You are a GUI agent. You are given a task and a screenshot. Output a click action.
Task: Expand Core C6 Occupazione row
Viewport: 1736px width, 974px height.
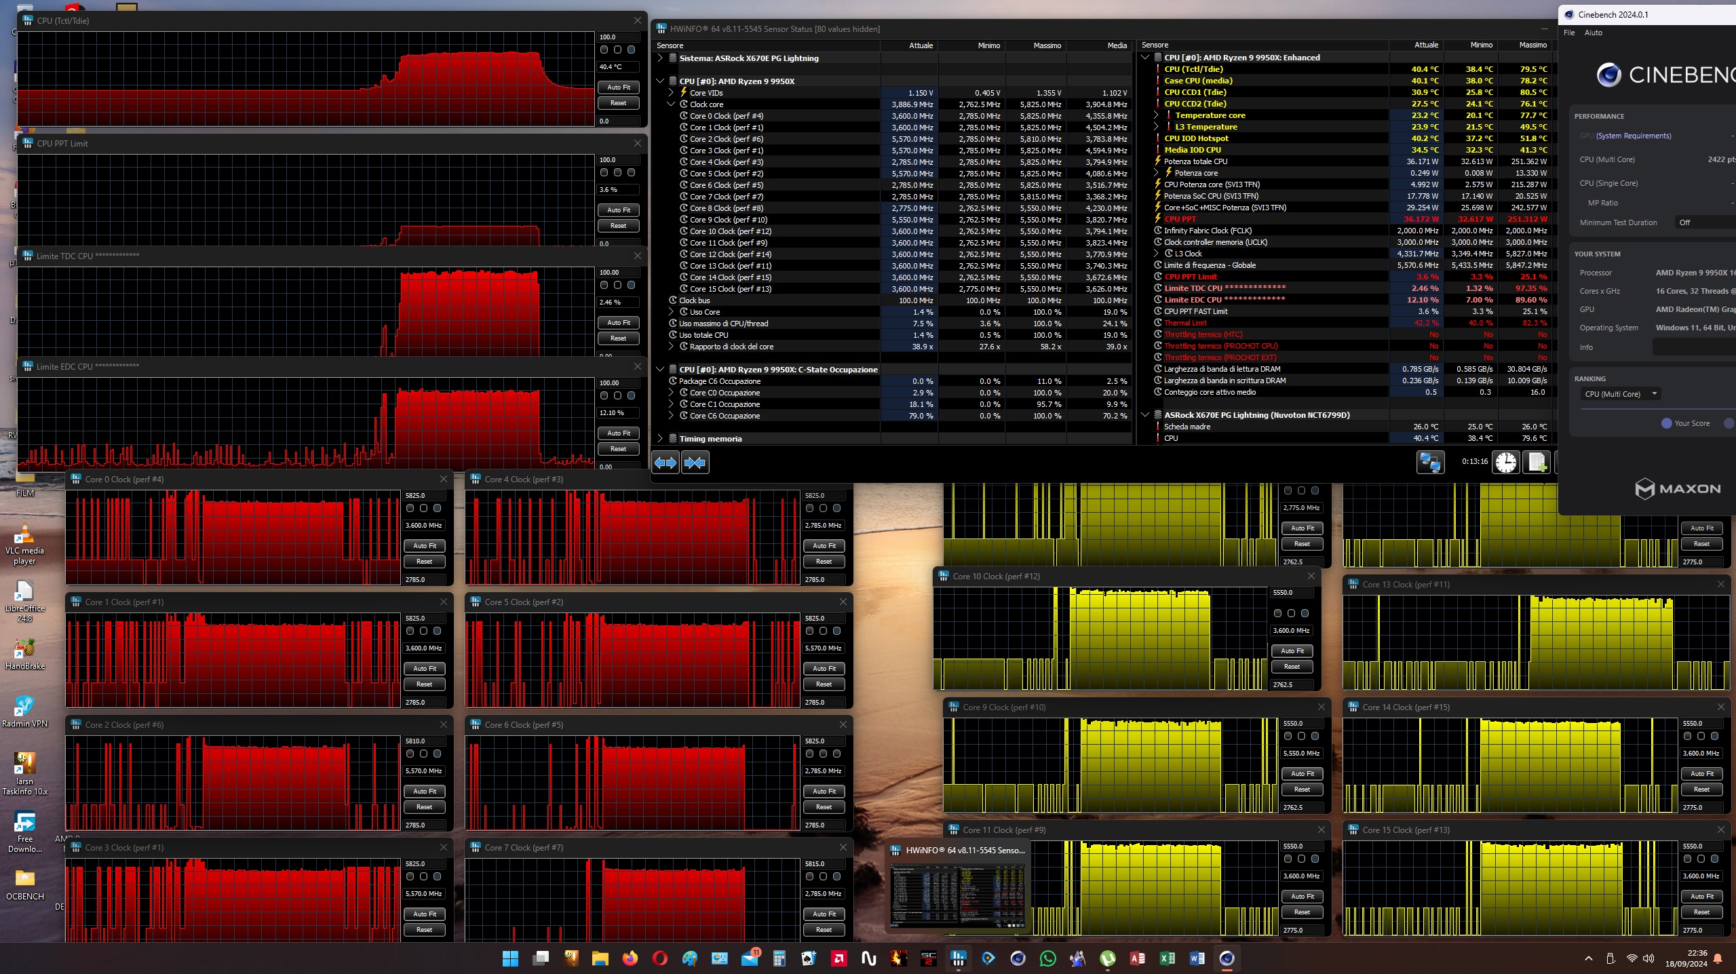click(x=671, y=416)
